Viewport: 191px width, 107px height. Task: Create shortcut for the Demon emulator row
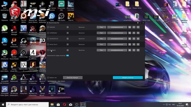(x=130, y=44)
